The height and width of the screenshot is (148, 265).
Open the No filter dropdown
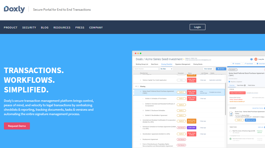tap(166, 69)
